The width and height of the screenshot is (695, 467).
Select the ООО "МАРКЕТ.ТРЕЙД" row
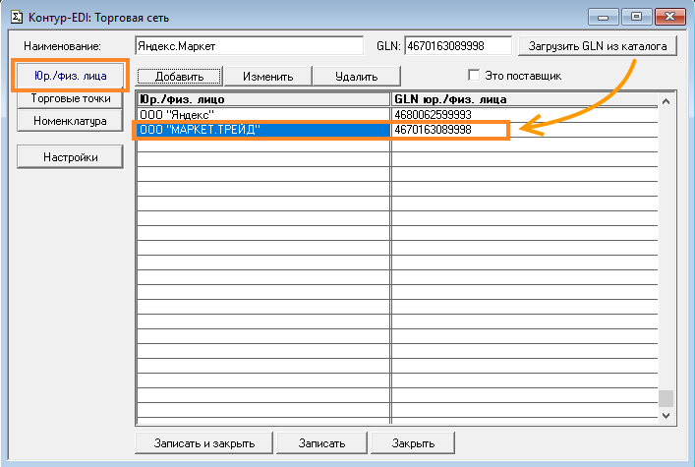coord(397,130)
